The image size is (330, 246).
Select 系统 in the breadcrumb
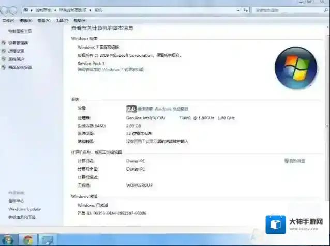[x=98, y=10]
